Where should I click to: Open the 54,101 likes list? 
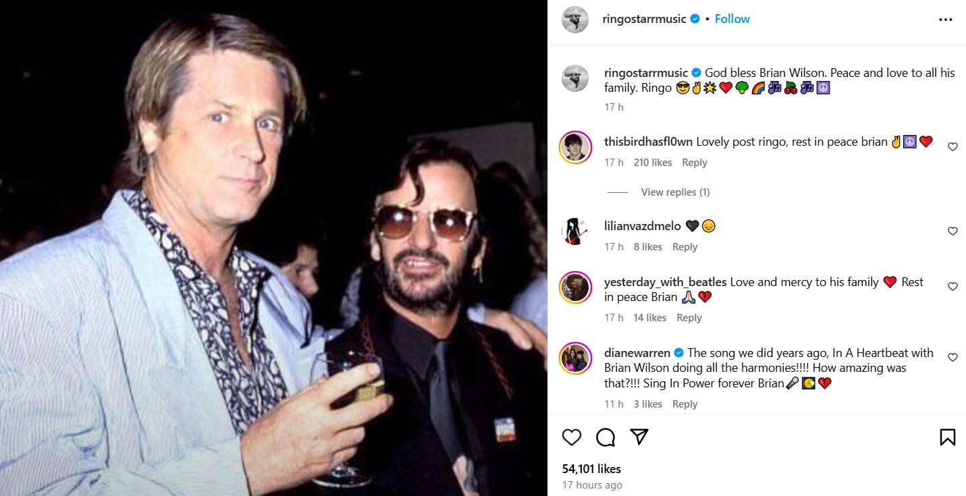pyautogui.click(x=593, y=468)
